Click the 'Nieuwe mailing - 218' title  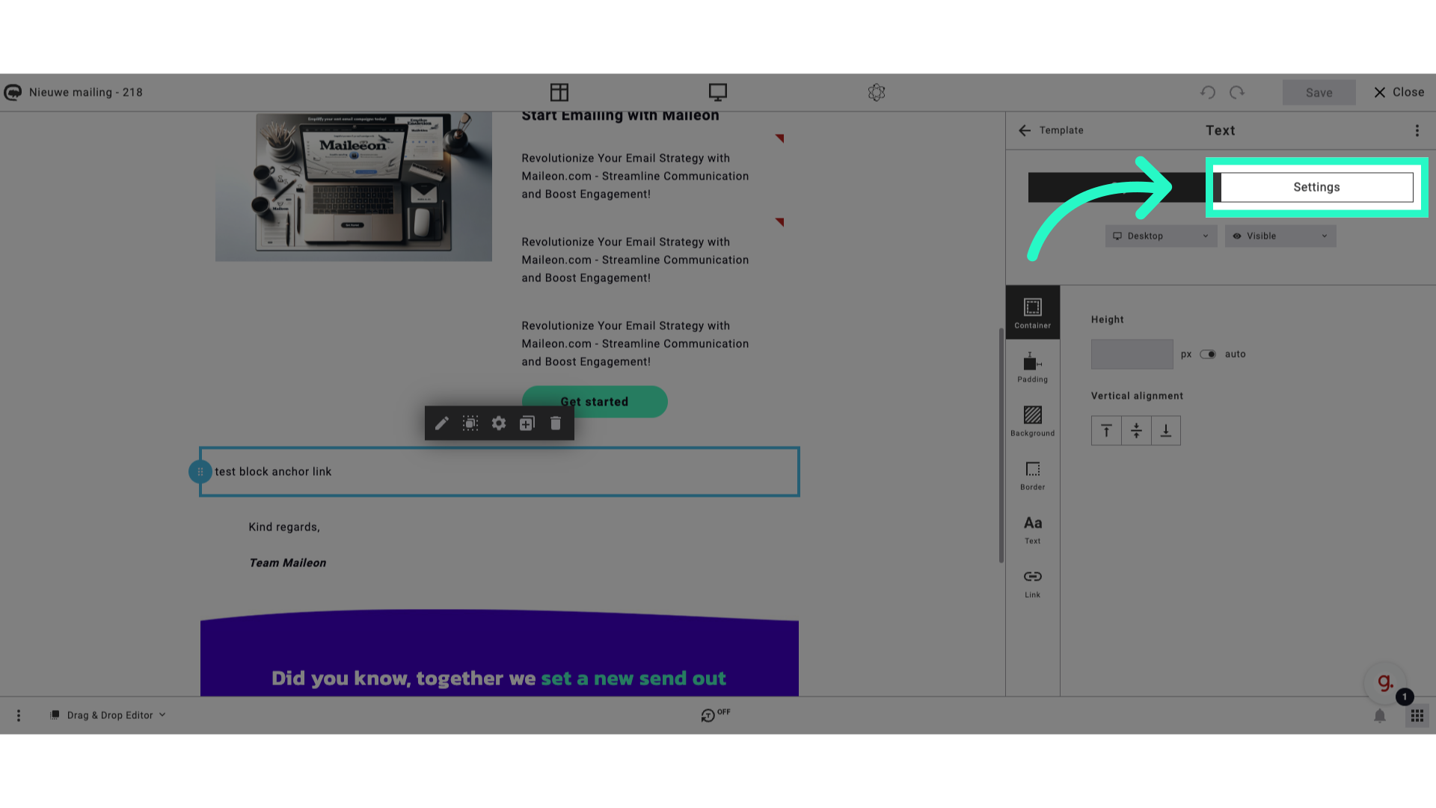click(86, 93)
